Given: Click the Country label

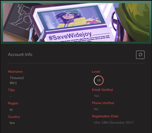Looking at the screenshot, I should tap(14, 117).
